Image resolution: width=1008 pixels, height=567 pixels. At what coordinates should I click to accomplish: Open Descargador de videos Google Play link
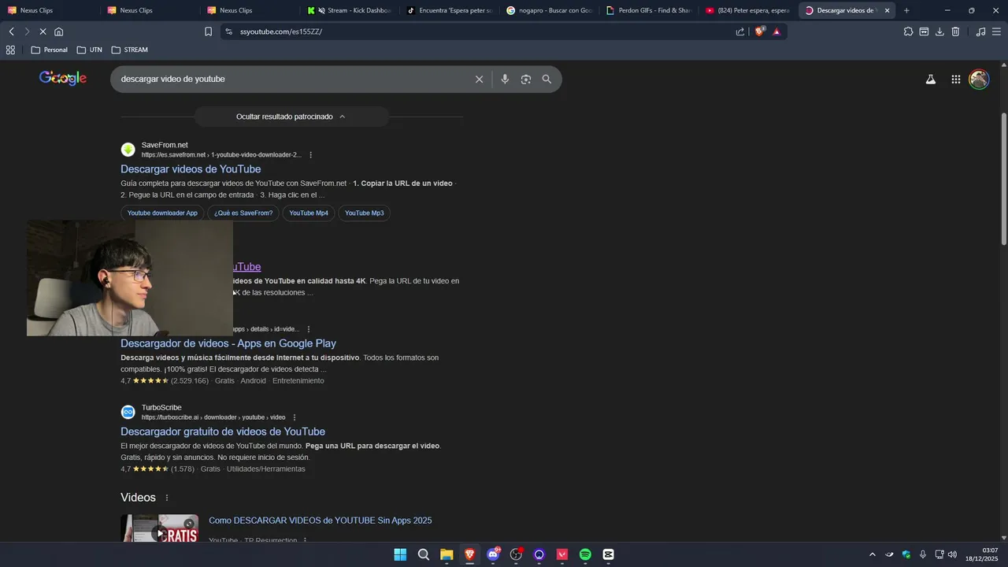[x=228, y=343]
